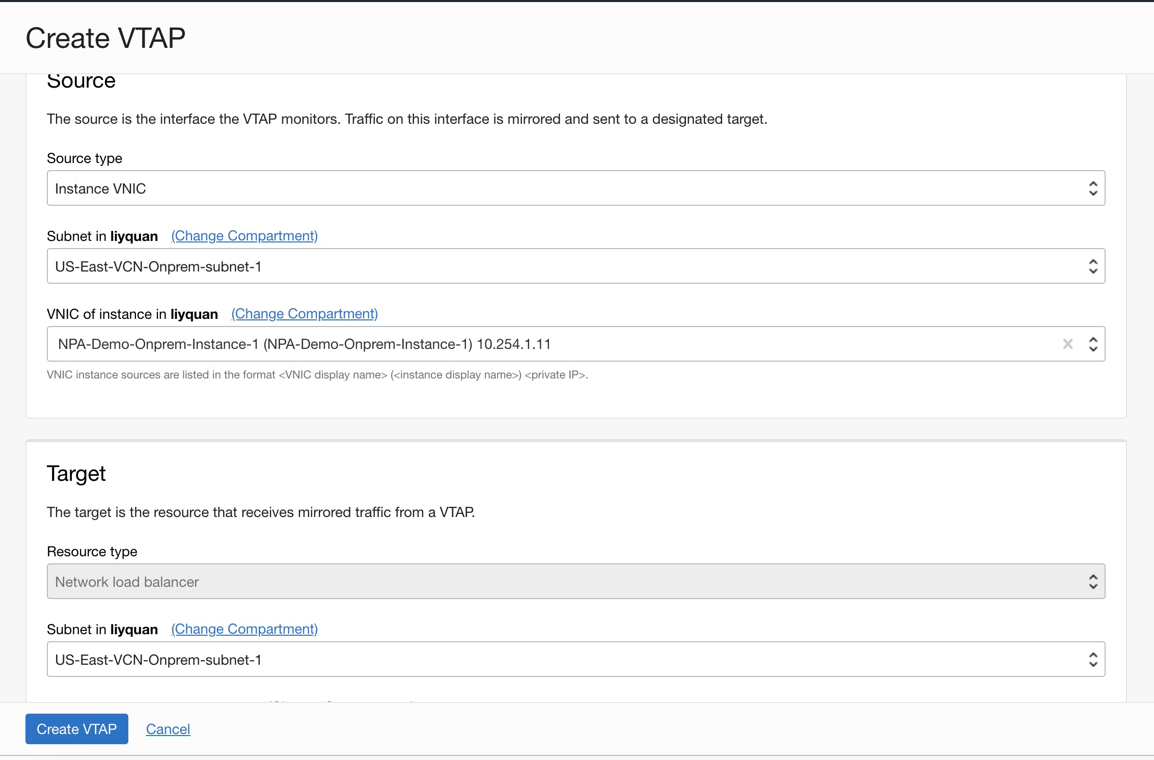This screenshot has width=1154, height=760.
Task: Click the chevron icon in Resource type field
Action: 1093,582
